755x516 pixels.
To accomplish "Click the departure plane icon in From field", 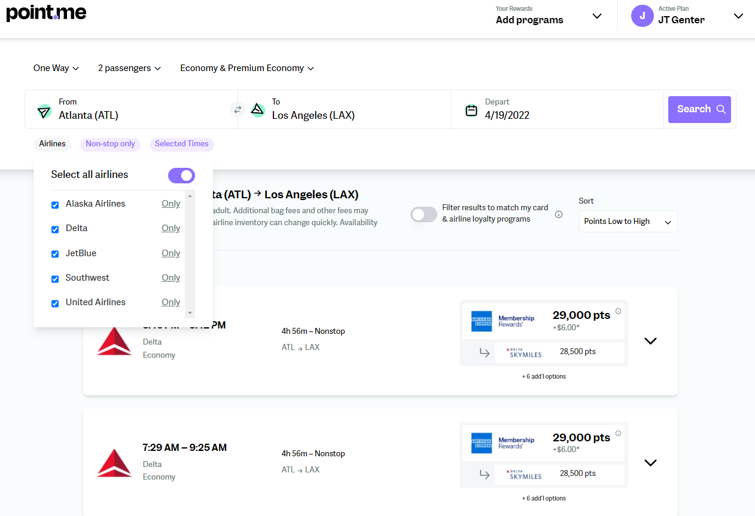I will (x=44, y=112).
